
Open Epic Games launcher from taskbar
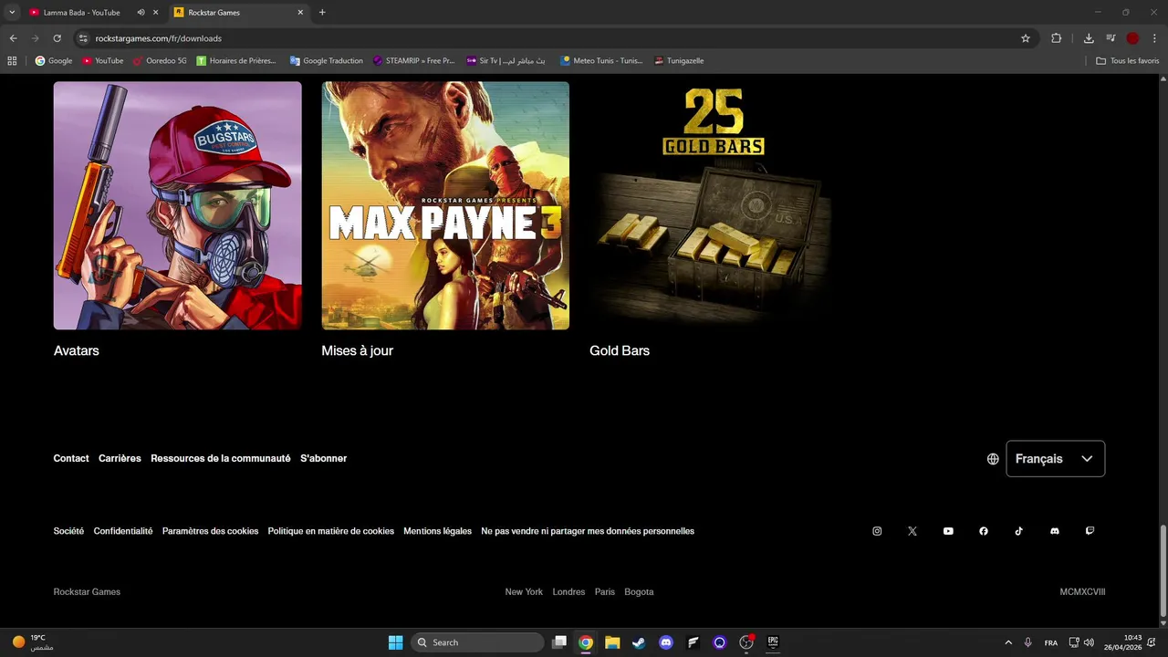coord(773,642)
